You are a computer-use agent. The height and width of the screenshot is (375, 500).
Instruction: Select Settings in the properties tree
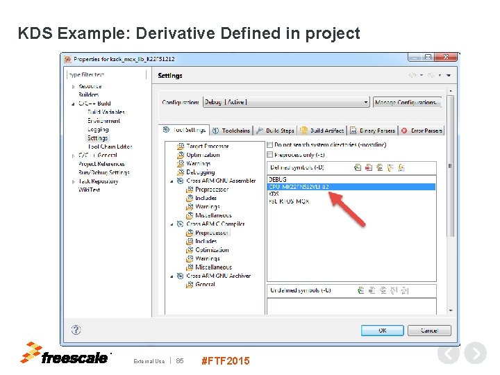[x=98, y=138]
